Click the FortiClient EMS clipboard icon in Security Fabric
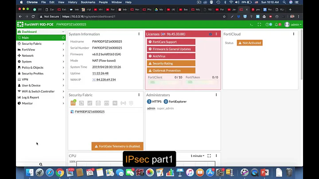319x179 pixels. point(98,103)
